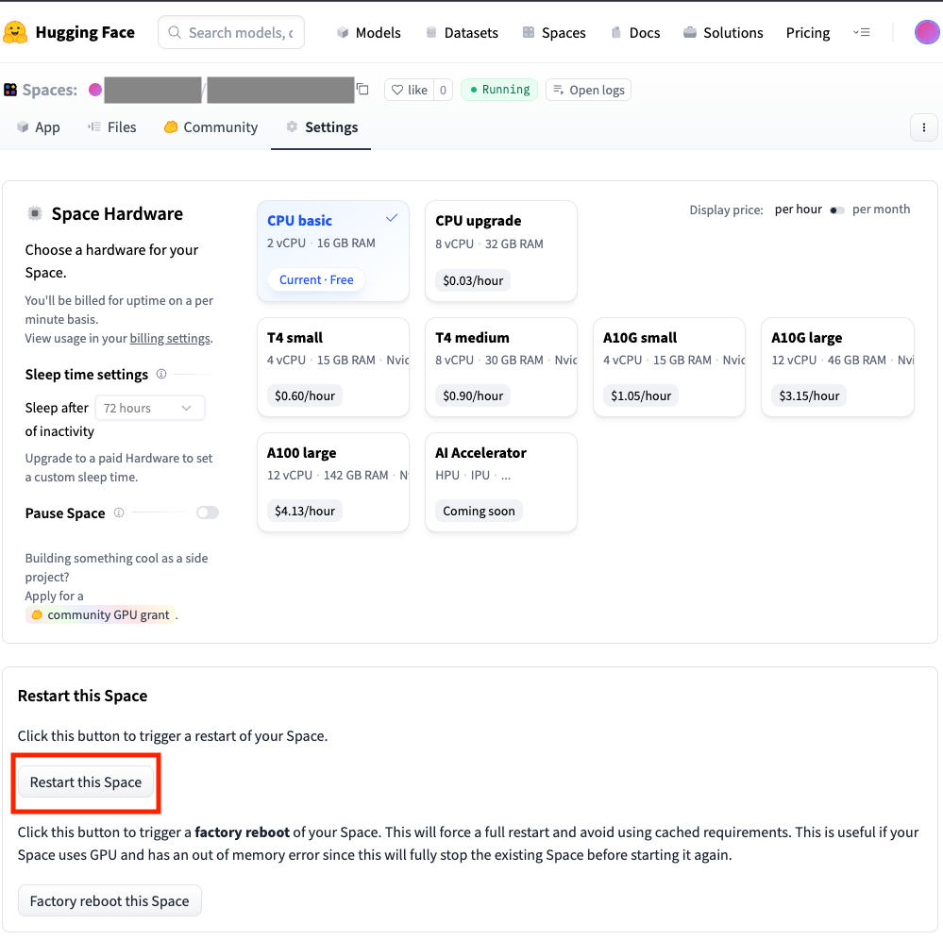
Task: Click the info icon next to Pause Space
Action: [x=119, y=513]
